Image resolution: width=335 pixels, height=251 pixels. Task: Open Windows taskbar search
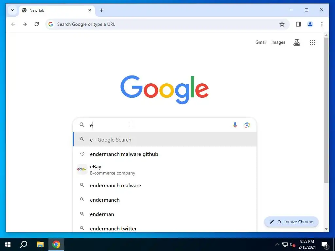[x=24, y=244]
